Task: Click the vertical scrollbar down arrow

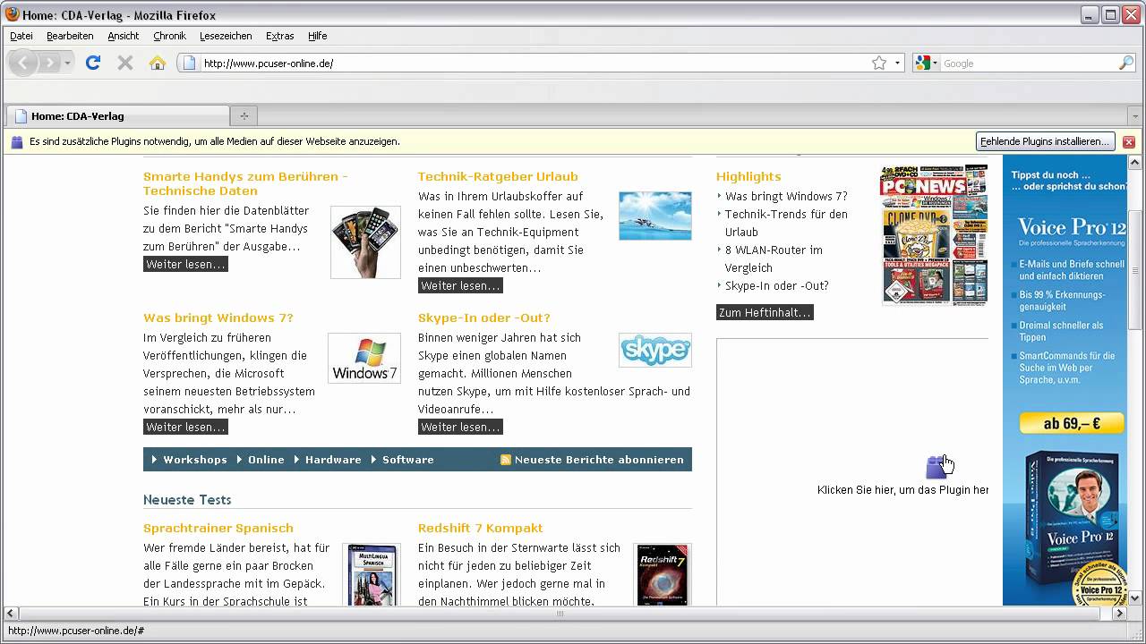Action: coord(1135,598)
